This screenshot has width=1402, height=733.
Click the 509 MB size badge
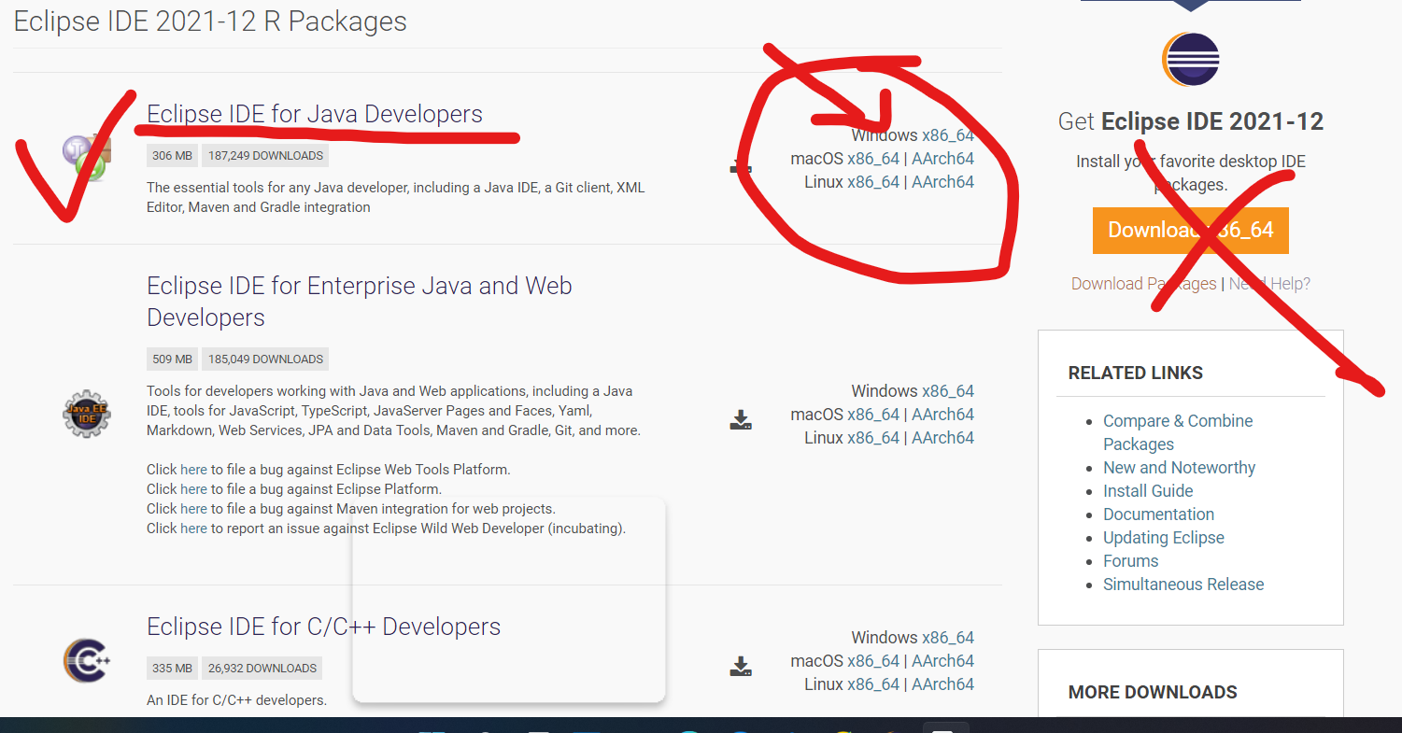click(x=171, y=359)
